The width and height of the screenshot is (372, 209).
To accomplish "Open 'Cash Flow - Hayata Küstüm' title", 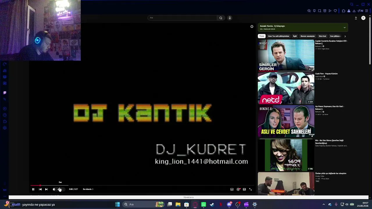I will tap(326, 74).
